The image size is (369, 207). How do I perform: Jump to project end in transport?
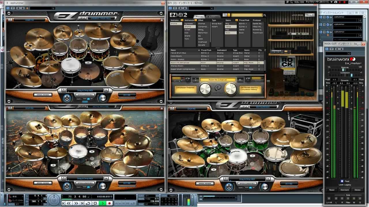(82, 203)
